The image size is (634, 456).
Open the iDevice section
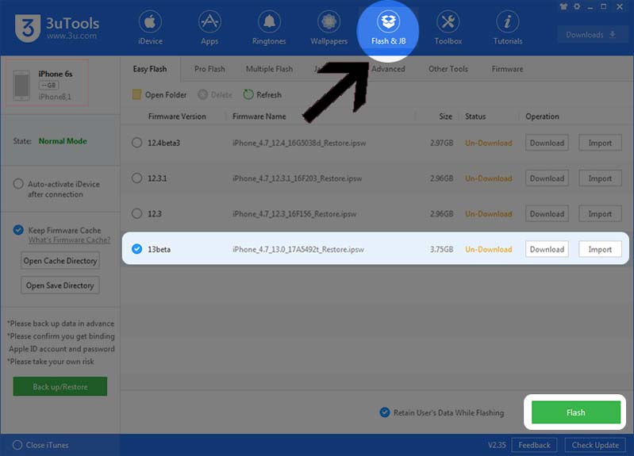pyautogui.click(x=150, y=28)
